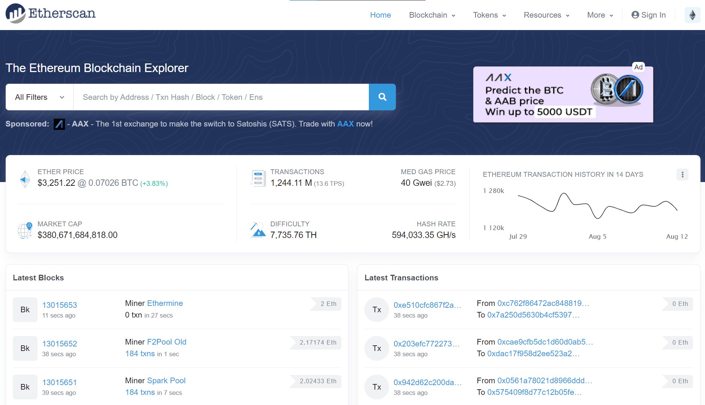This screenshot has width=705, height=405.
Task: Open miner Ethermine's page
Action: [165, 303]
